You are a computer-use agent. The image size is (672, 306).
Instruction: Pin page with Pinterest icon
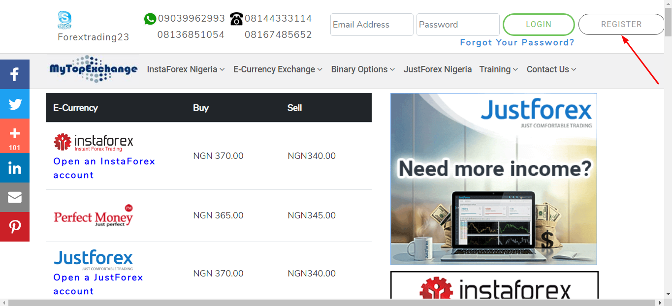15,227
